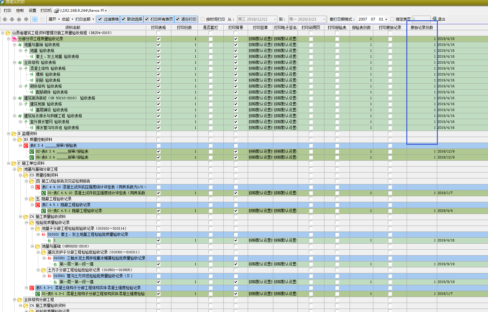Click the green sheet icon of 06-表B.3.4

tap(32, 157)
